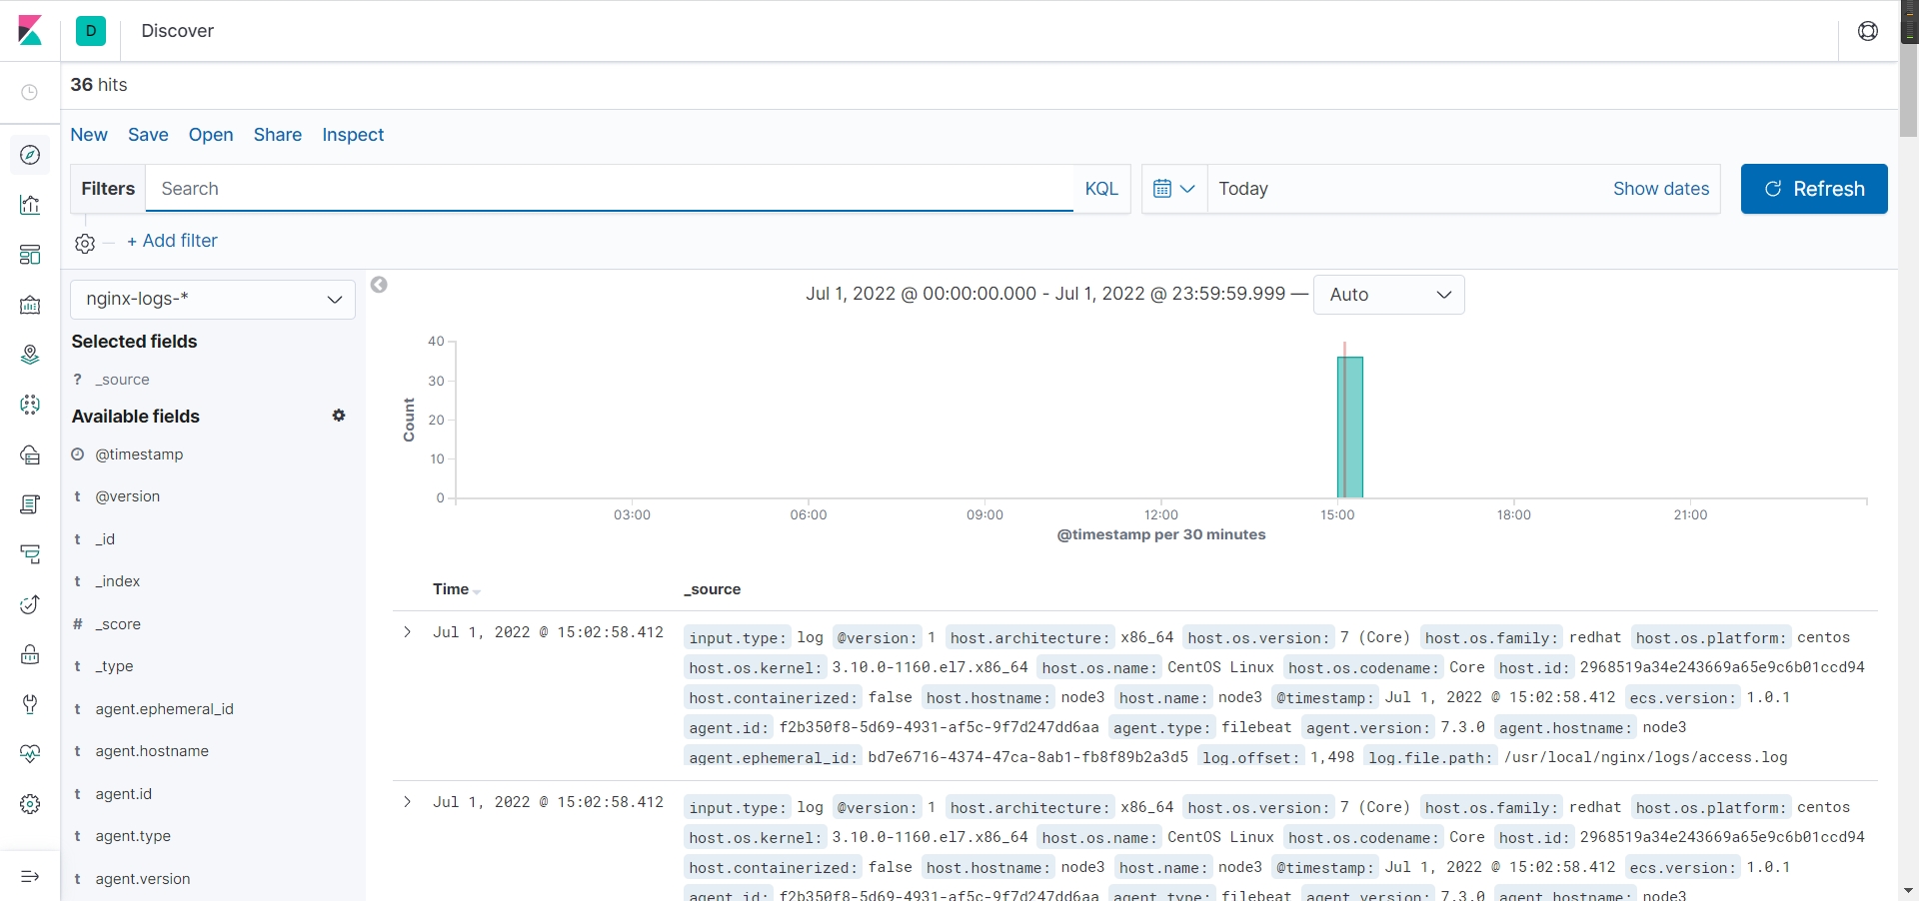1919x901 pixels.
Task: Click the Add filter link
Action: (172, 241)
